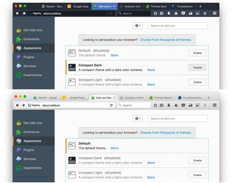232x183 pixels.
Task: Open the hamburger menu in the dark window
Action: coord(215,13)
